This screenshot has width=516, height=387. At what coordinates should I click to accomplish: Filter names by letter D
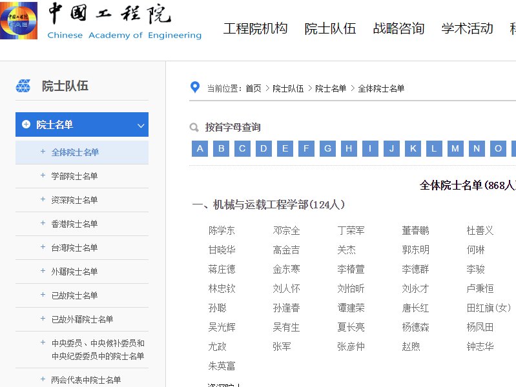coord(263,148)
